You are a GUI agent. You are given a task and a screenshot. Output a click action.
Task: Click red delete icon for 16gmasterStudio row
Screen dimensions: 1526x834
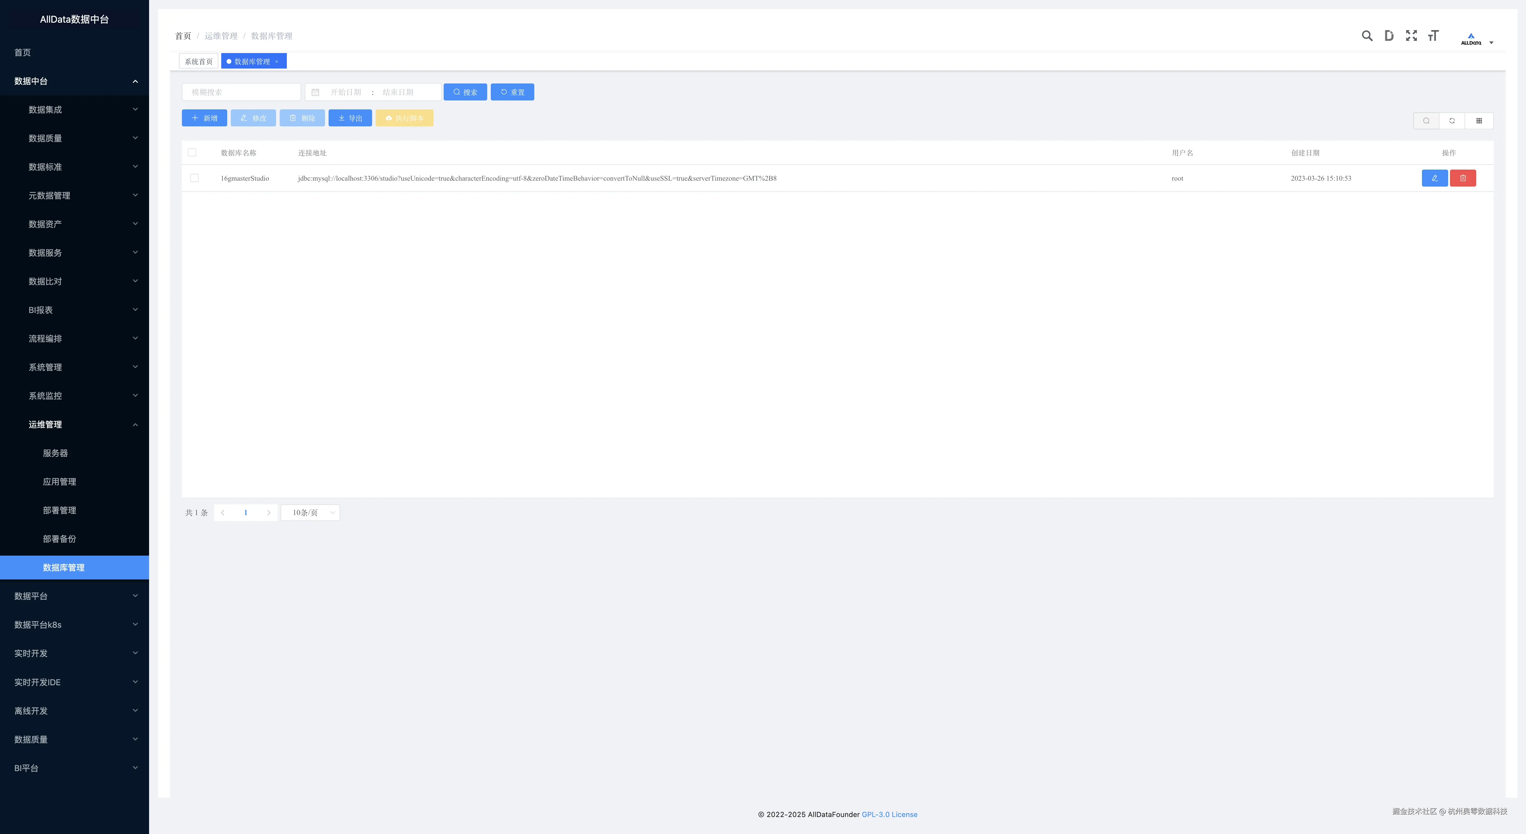click(1462, 178)
